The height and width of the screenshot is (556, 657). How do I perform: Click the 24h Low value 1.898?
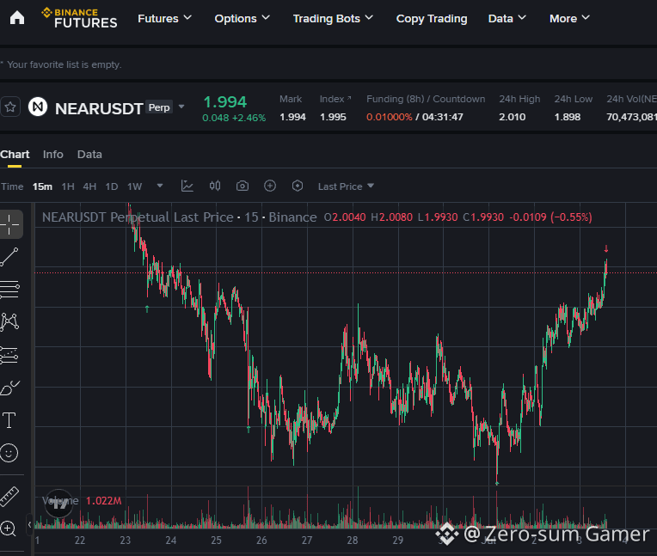tap(568, 117)
